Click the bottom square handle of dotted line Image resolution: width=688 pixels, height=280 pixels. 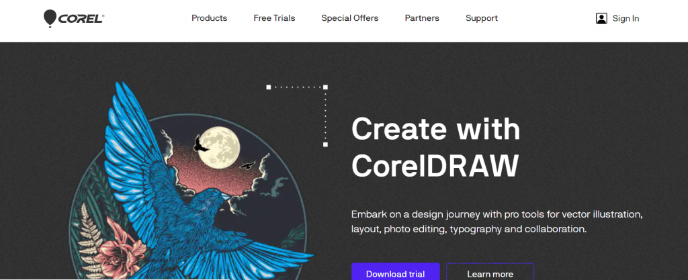[x=326, y=144]
